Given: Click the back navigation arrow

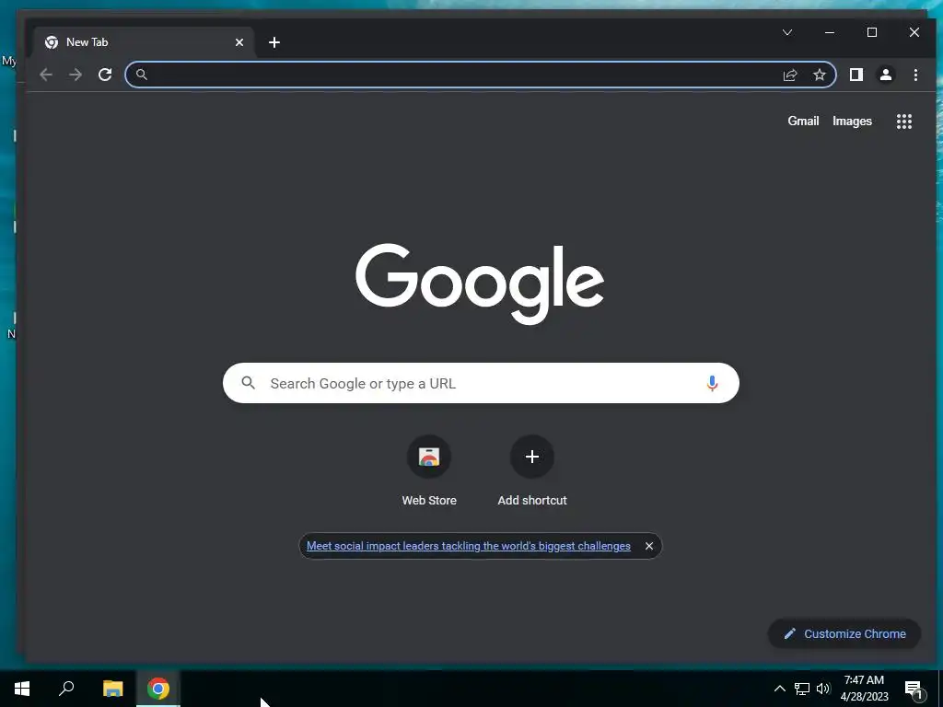Looking at the screenshot, I should tap(46, 75).
